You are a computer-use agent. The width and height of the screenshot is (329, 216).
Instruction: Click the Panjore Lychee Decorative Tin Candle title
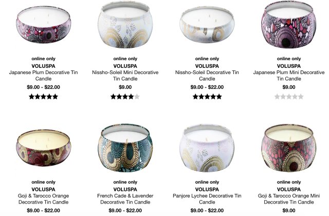pyautogui.click(x=207, y=199)
